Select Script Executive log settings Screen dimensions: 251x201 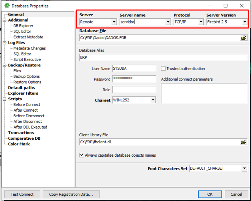click(x=27, y=59)
